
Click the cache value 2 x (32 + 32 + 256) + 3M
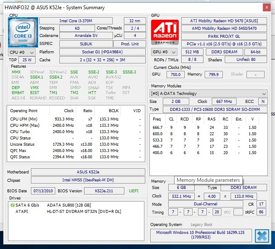pyautogui.click(x=103, y=60)
